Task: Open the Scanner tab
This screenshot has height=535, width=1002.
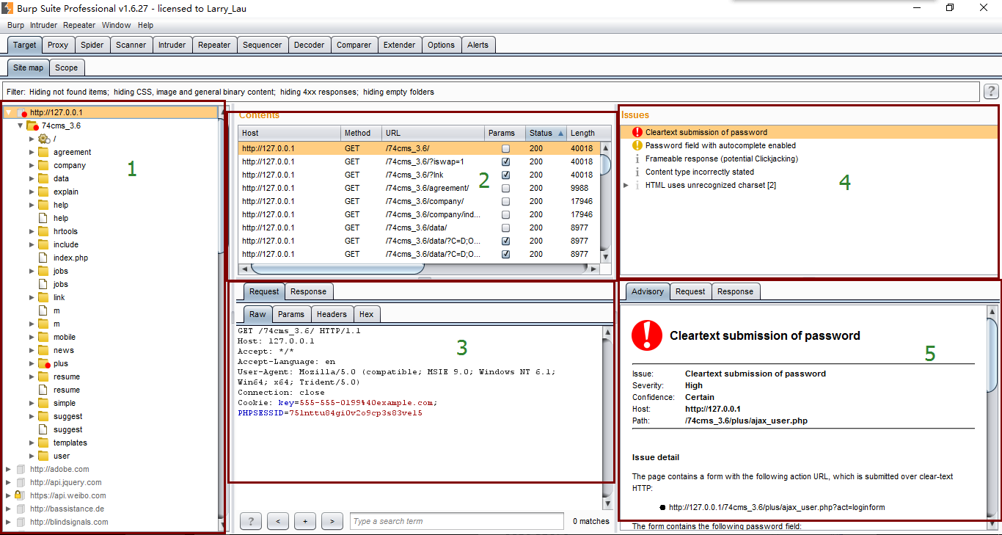Action: coord(131,45)
